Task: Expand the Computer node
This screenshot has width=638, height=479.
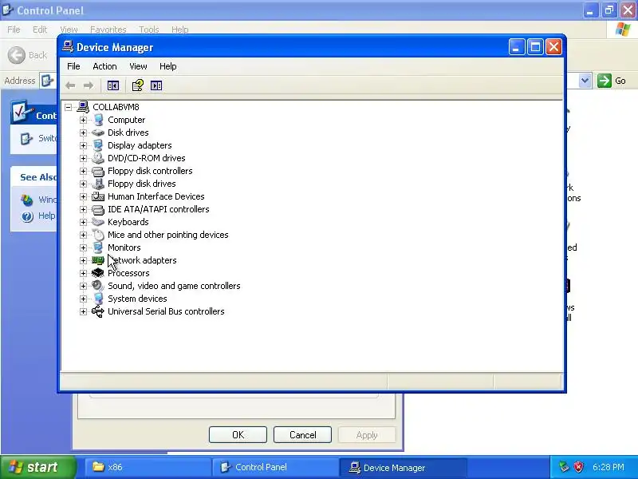Action: click(83, 120)
